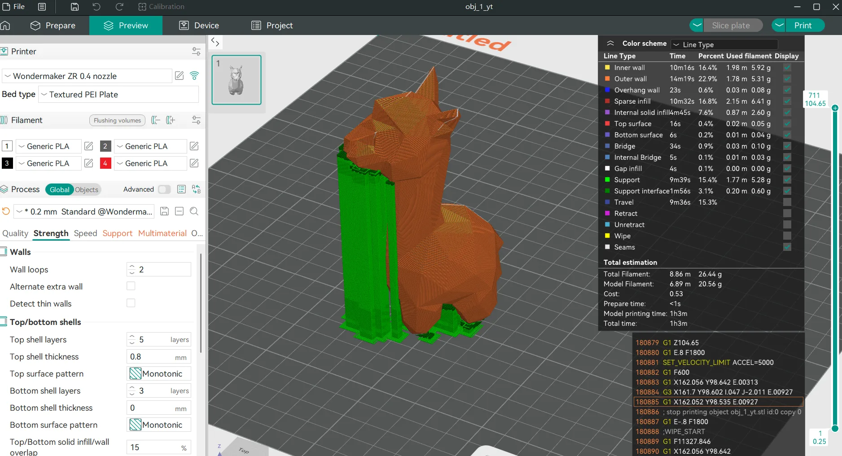Viewport: 842px width, 456px height.
Task: Go to the home screen icon
Action: [x=5, y=26]
